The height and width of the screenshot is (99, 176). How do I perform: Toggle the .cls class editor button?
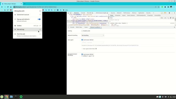(165, 18)
